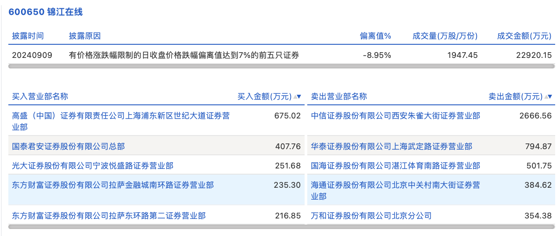Open 东方财富证券 拉萨东环路第二 branch
Image resolution: width=560 pixels, height=236 pixels.
click(109, 215)
